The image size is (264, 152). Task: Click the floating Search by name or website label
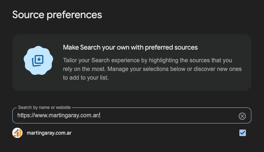click(x=45, y=107)
